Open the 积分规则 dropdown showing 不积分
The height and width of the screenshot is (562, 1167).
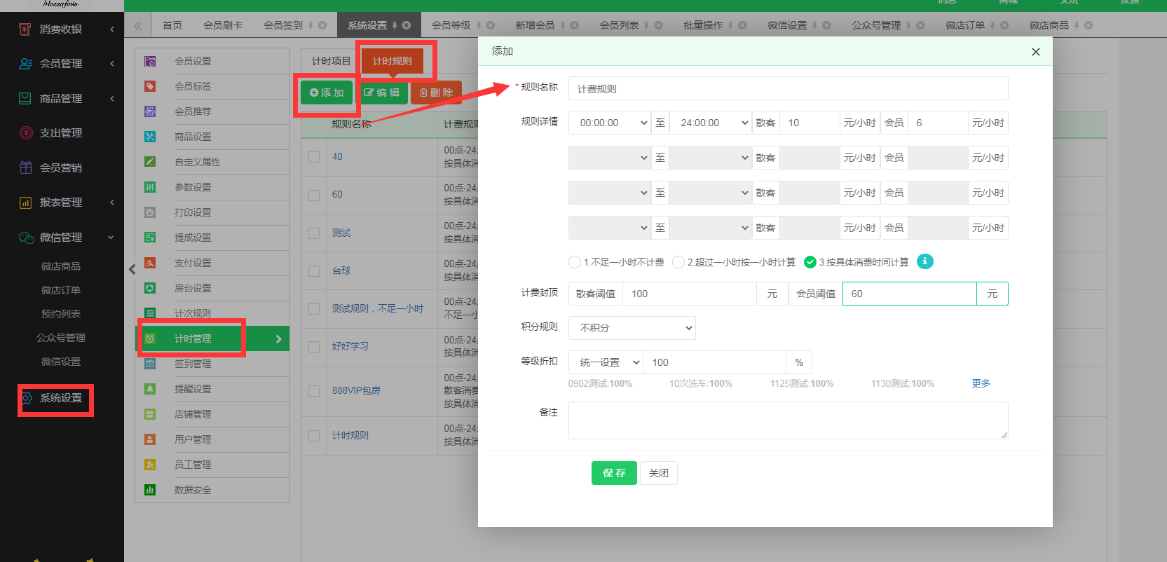click(x=632, y=327)
